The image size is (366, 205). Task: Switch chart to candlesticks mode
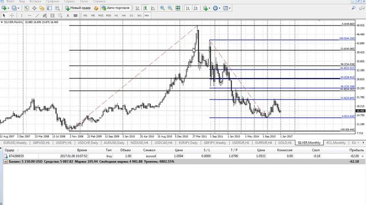pyautogui.click(x=145, y=8)
